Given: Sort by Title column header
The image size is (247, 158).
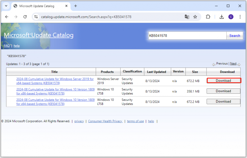Looking at the screenshot, I should (54, 72).
